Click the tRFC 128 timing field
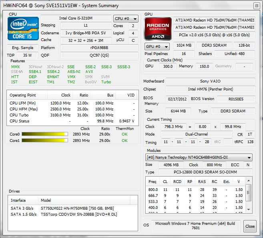This screenshot has width=263, height=238. [250, 142]
